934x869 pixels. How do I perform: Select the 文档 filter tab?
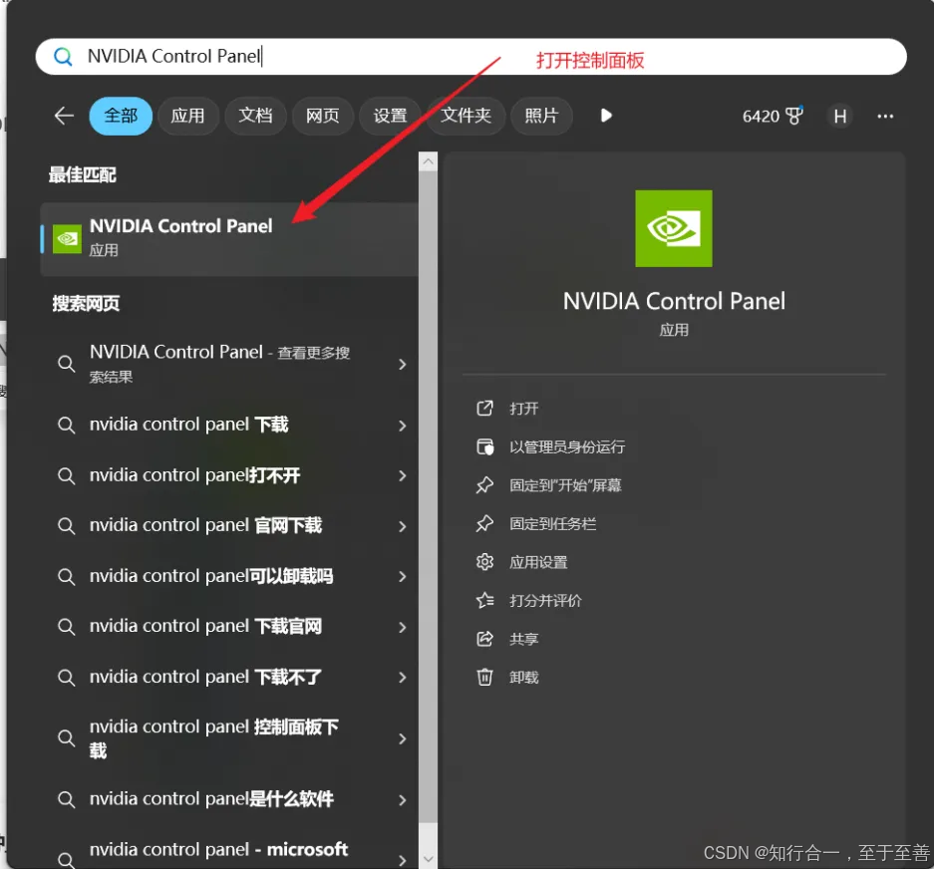coord(255,116)
